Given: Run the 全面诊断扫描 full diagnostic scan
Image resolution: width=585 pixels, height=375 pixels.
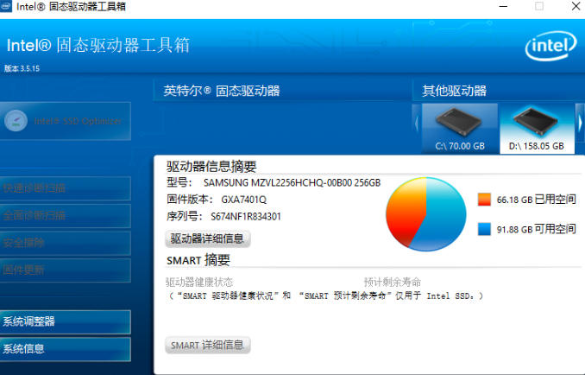Looking at the screenshot, I should (66, 215).
